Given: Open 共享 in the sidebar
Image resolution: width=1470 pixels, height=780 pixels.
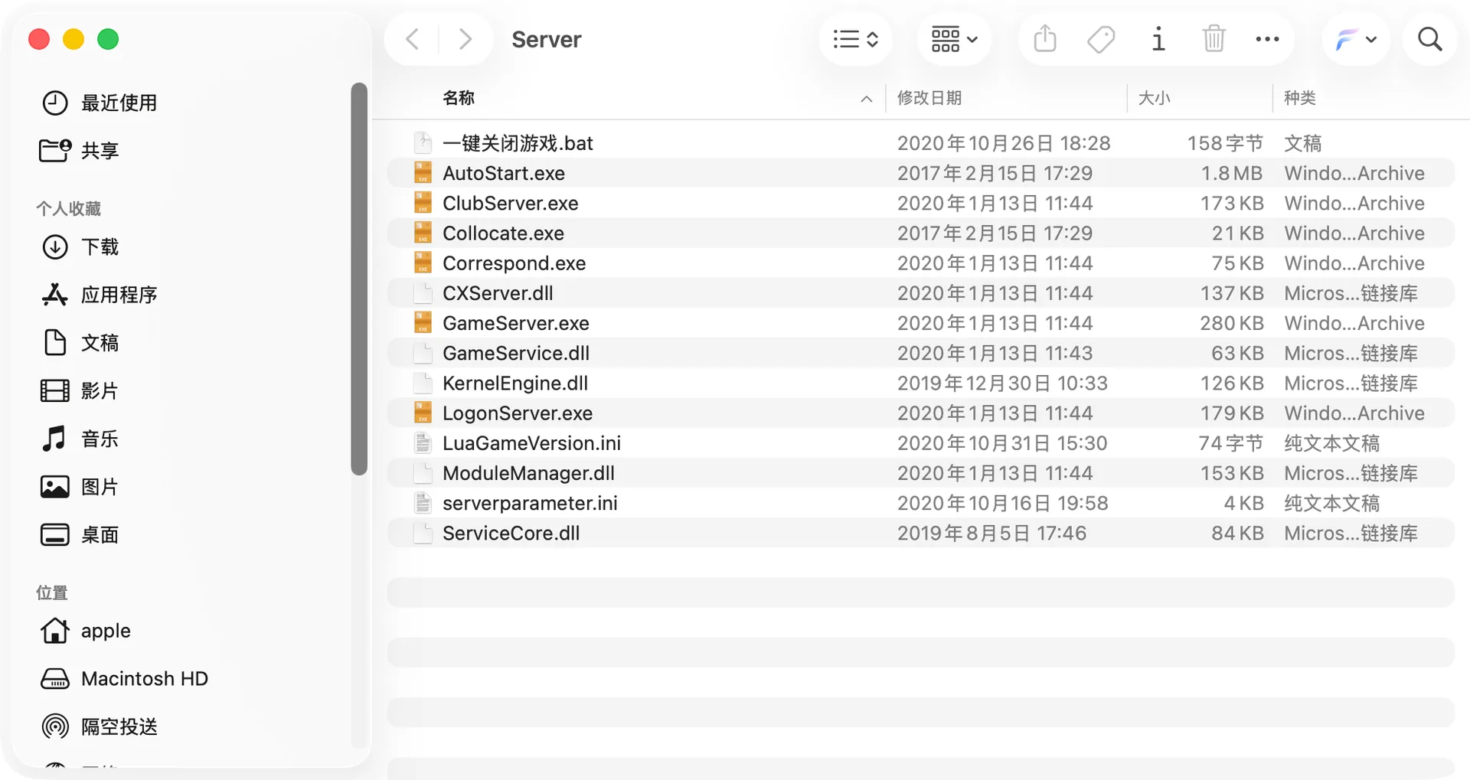Looking at the screenshot, I should pos(79,150).
